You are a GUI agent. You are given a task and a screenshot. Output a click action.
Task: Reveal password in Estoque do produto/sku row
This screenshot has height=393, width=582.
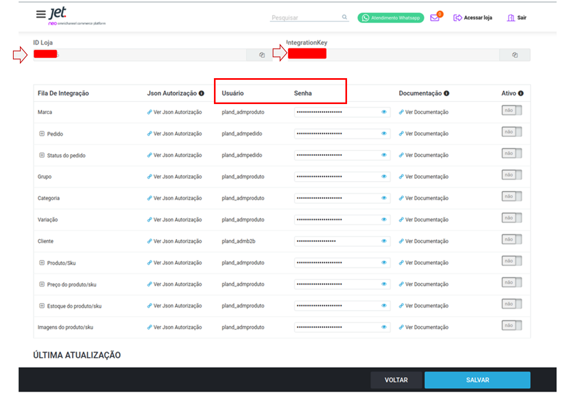pyautogui.click(x=384, y=306)
